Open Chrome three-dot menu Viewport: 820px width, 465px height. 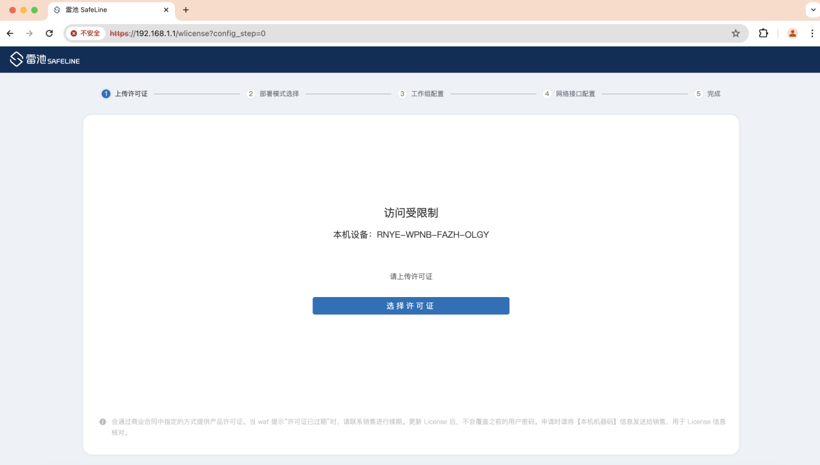coord(812,34)
